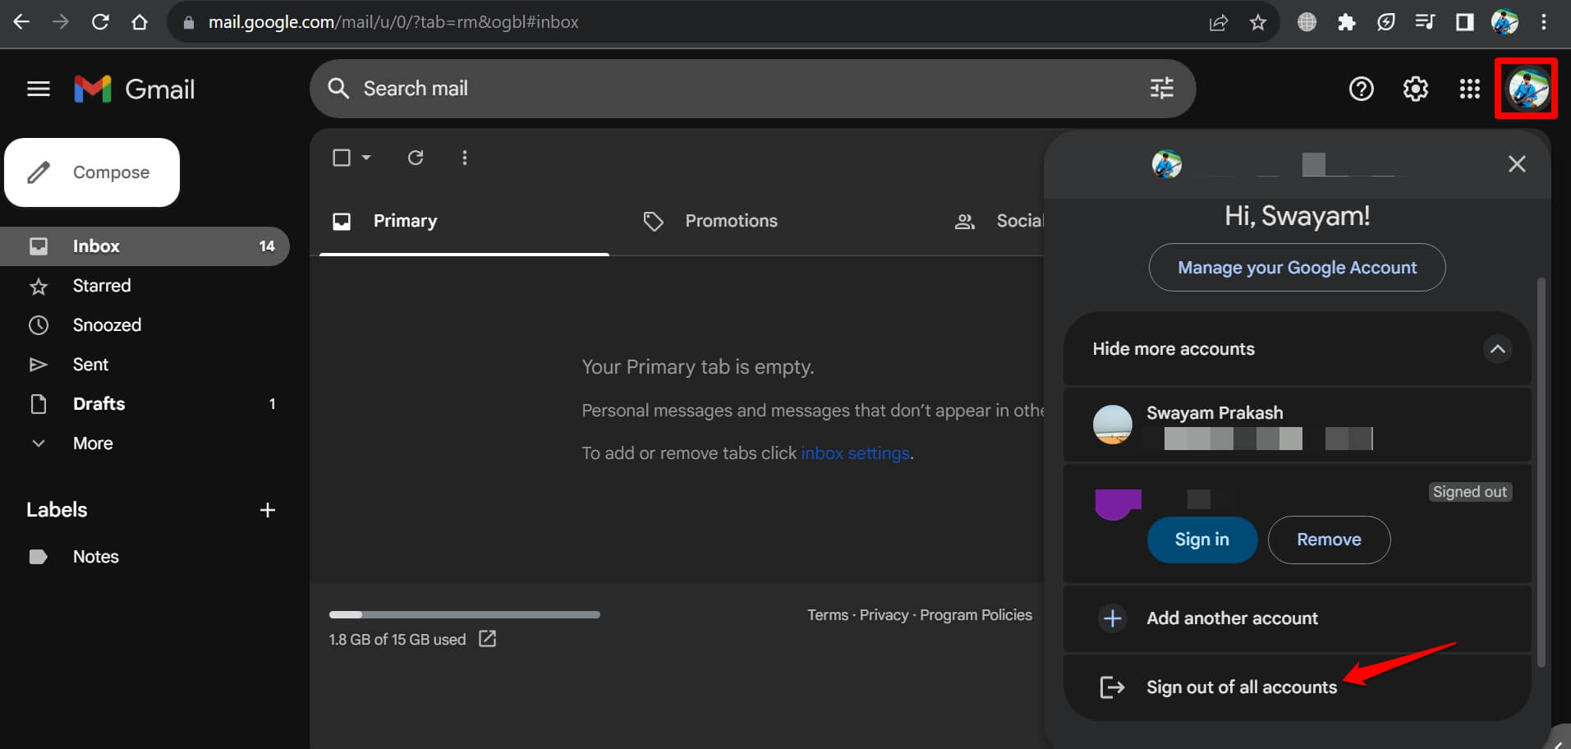Open storage details external link icon
The height and width of the screenshot is (749, 1571).
pos(487,639)
